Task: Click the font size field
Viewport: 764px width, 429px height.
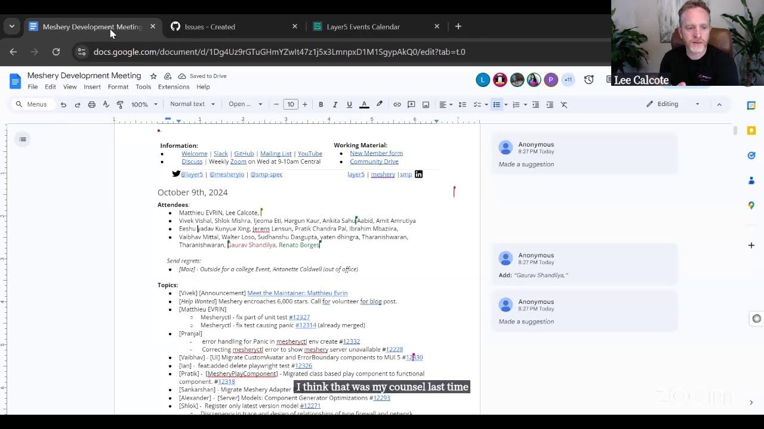Action: [x=291, y=104]
